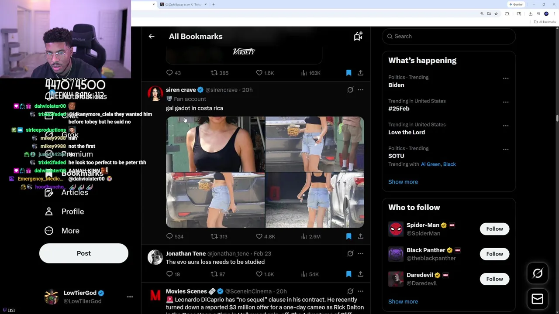
Task: Bookmark this page with star icon
Action: (x=496, y=14)
